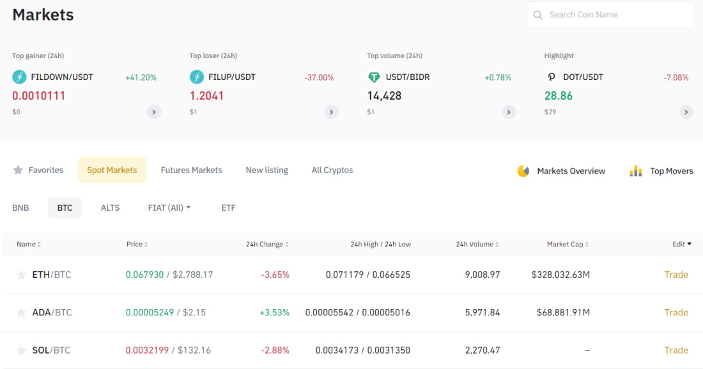Click the $328,032.63M market cap

tap(560, 275)
